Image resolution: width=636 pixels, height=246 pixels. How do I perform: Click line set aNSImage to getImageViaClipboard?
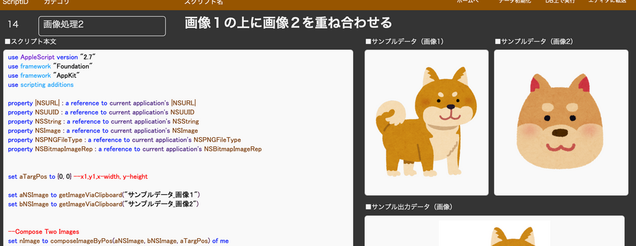[104, 195]
